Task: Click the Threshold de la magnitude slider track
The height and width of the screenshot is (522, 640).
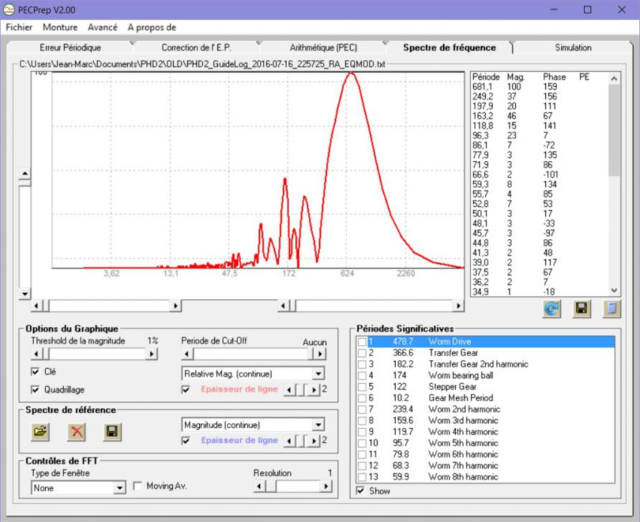Action: pyautogui.click(x=97, y=354)
